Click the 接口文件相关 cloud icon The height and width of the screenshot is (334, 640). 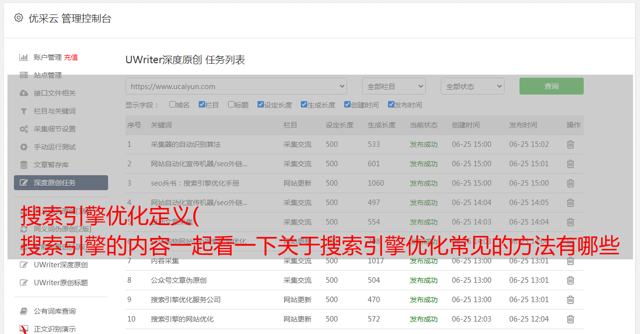point(23,93)
